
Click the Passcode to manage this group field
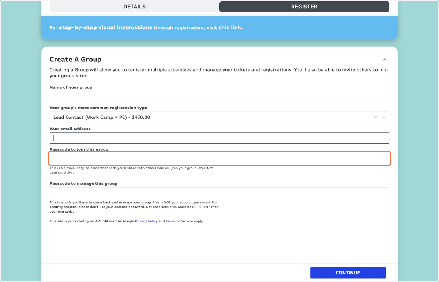[x=219, y=193]
